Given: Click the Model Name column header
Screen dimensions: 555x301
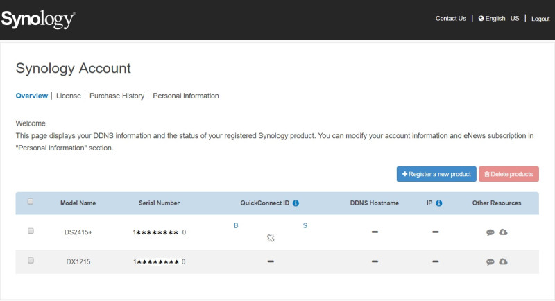Looking at the screenshot, I should tap(78, 203).
